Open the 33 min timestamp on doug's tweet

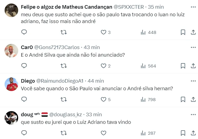point(94,115)
